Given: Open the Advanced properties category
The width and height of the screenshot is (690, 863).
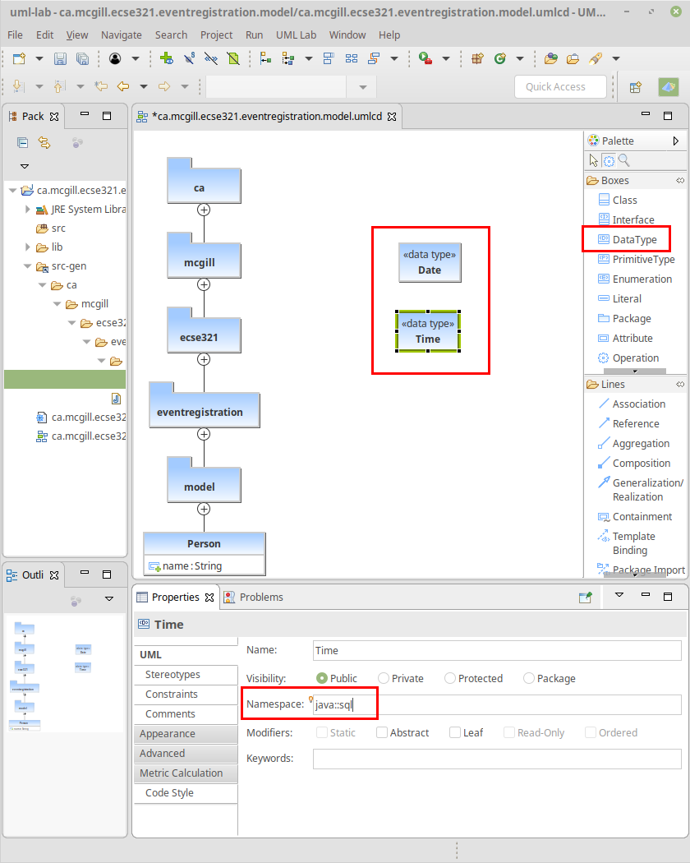Looking at the screenshot, I should click(x=186, y=754).
